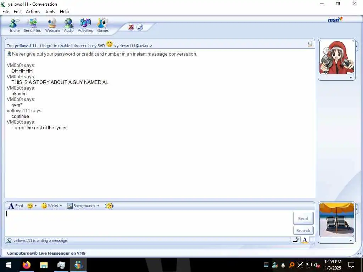Click the contact card icon in the To bar
Image resolution: width=363 pixels, height=272 pixels.
[310, 44]
